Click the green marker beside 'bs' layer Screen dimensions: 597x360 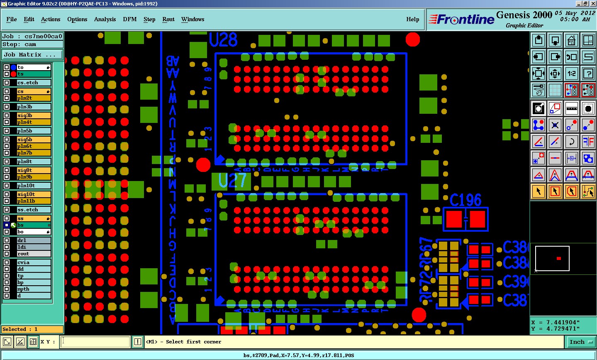[x=13, y=225]
